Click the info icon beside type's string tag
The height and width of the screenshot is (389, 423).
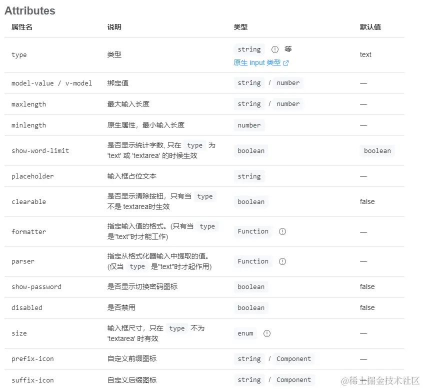(x=274, y=49)
